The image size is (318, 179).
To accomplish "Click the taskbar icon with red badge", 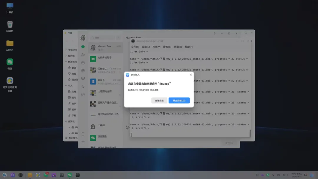I will pos(46,175).
